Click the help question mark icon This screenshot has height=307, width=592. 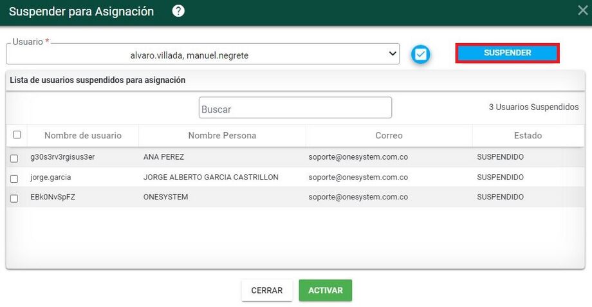[x=179, y=11]
